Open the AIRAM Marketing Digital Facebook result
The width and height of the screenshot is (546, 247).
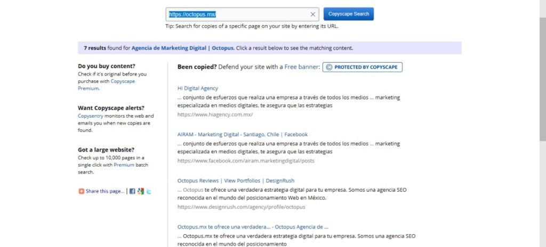click(242, 135)
